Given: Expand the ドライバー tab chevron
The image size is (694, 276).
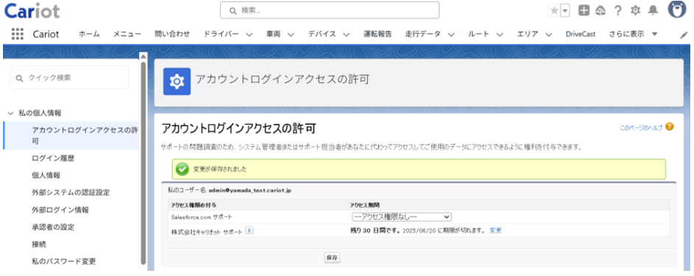Looking at the screenshot, I should pos(249,34).
